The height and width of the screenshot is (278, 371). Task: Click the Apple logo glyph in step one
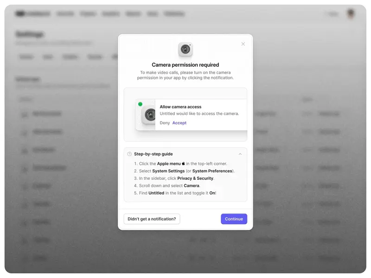coord(183,163)
